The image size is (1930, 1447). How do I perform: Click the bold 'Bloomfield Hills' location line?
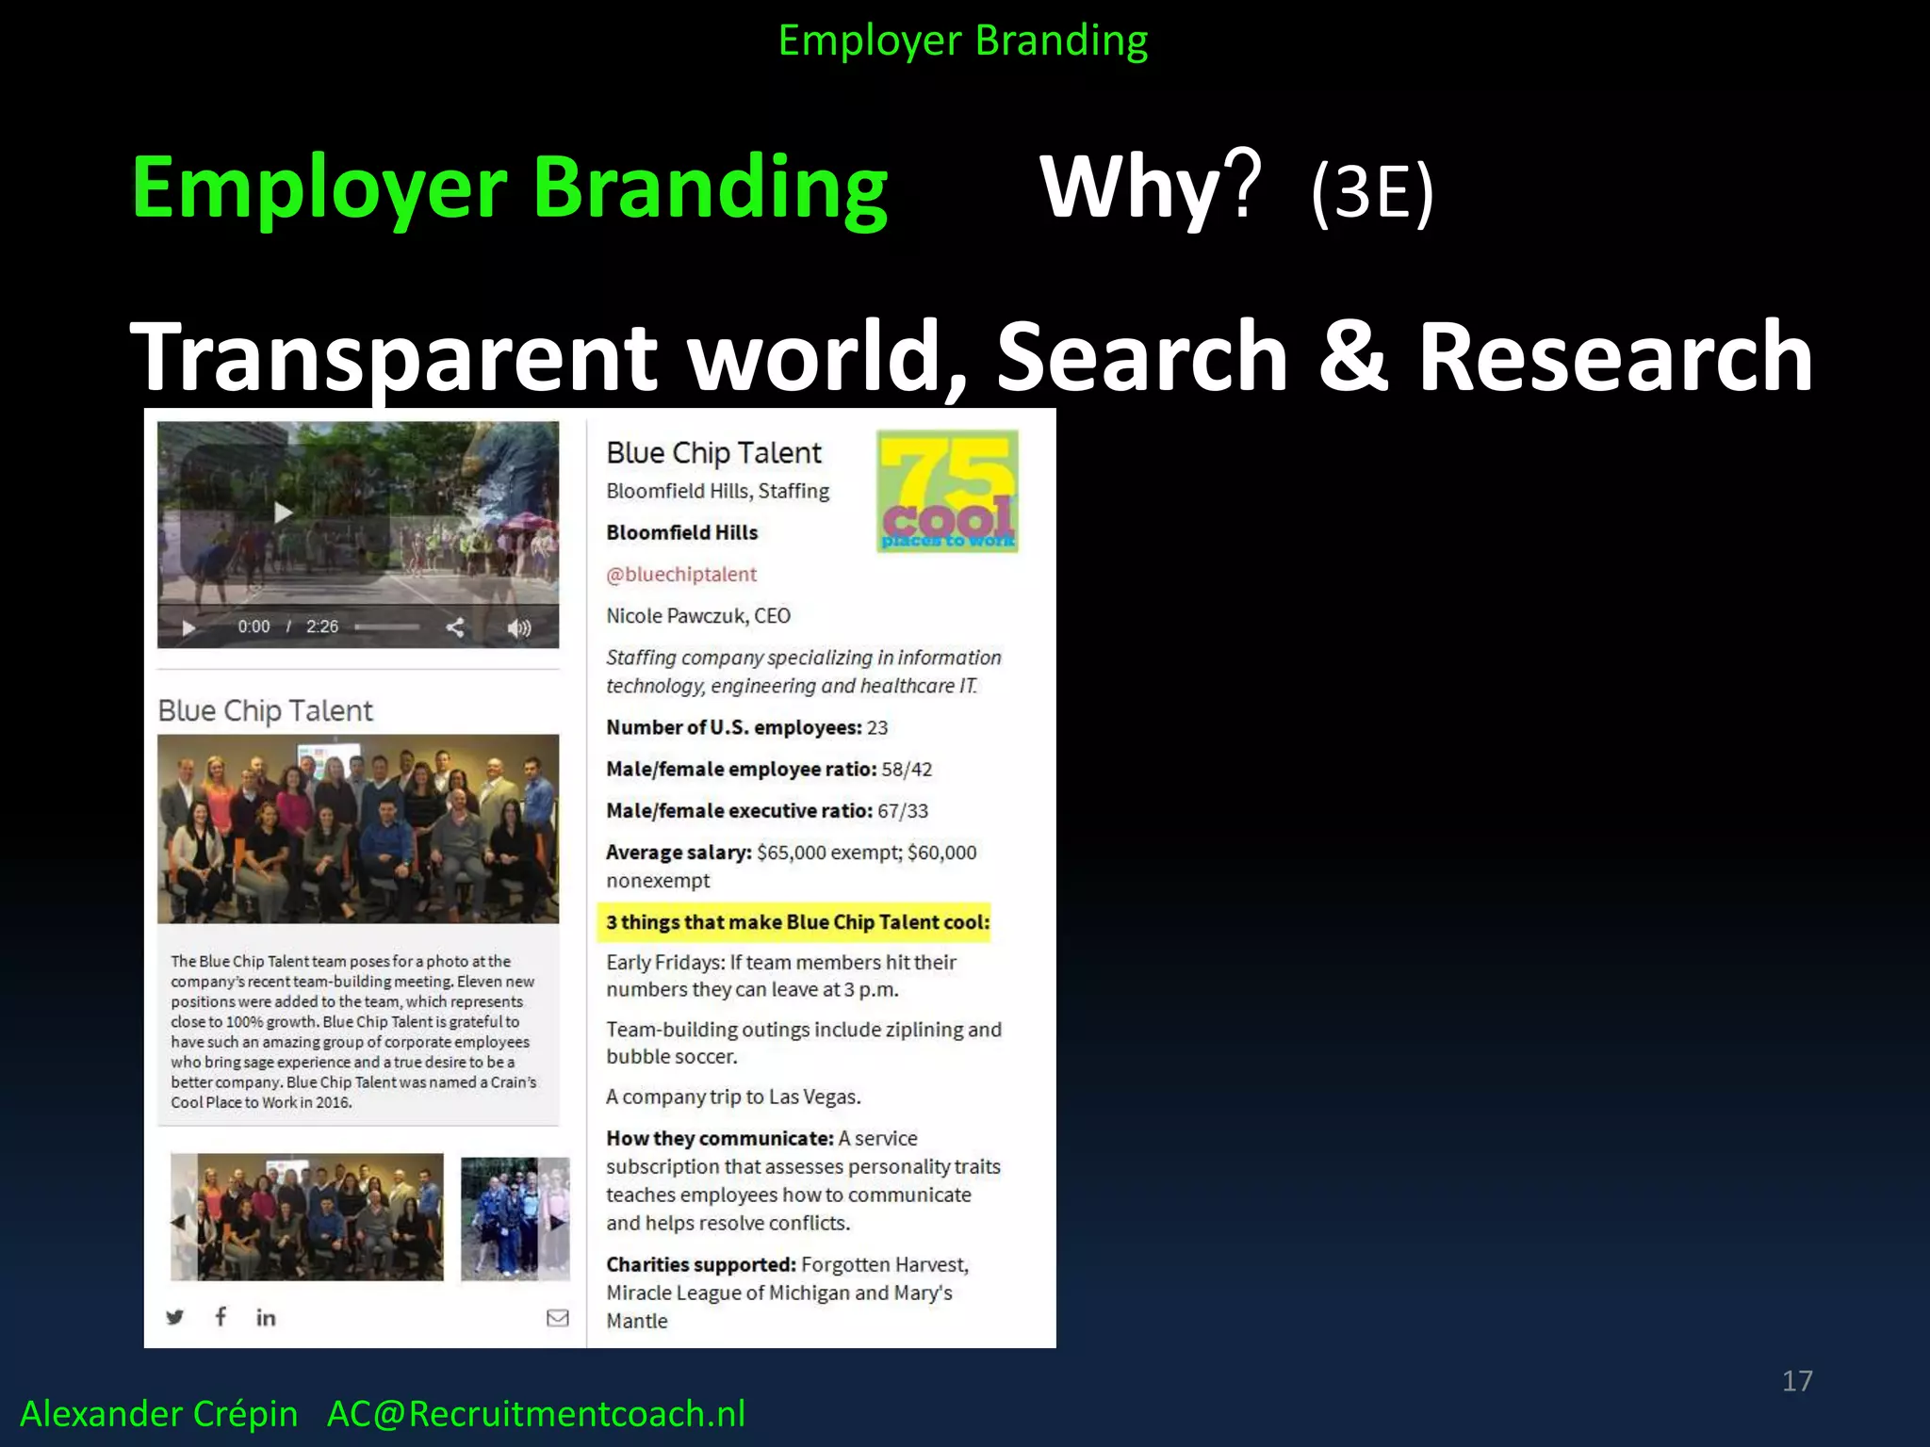(682, 533)
